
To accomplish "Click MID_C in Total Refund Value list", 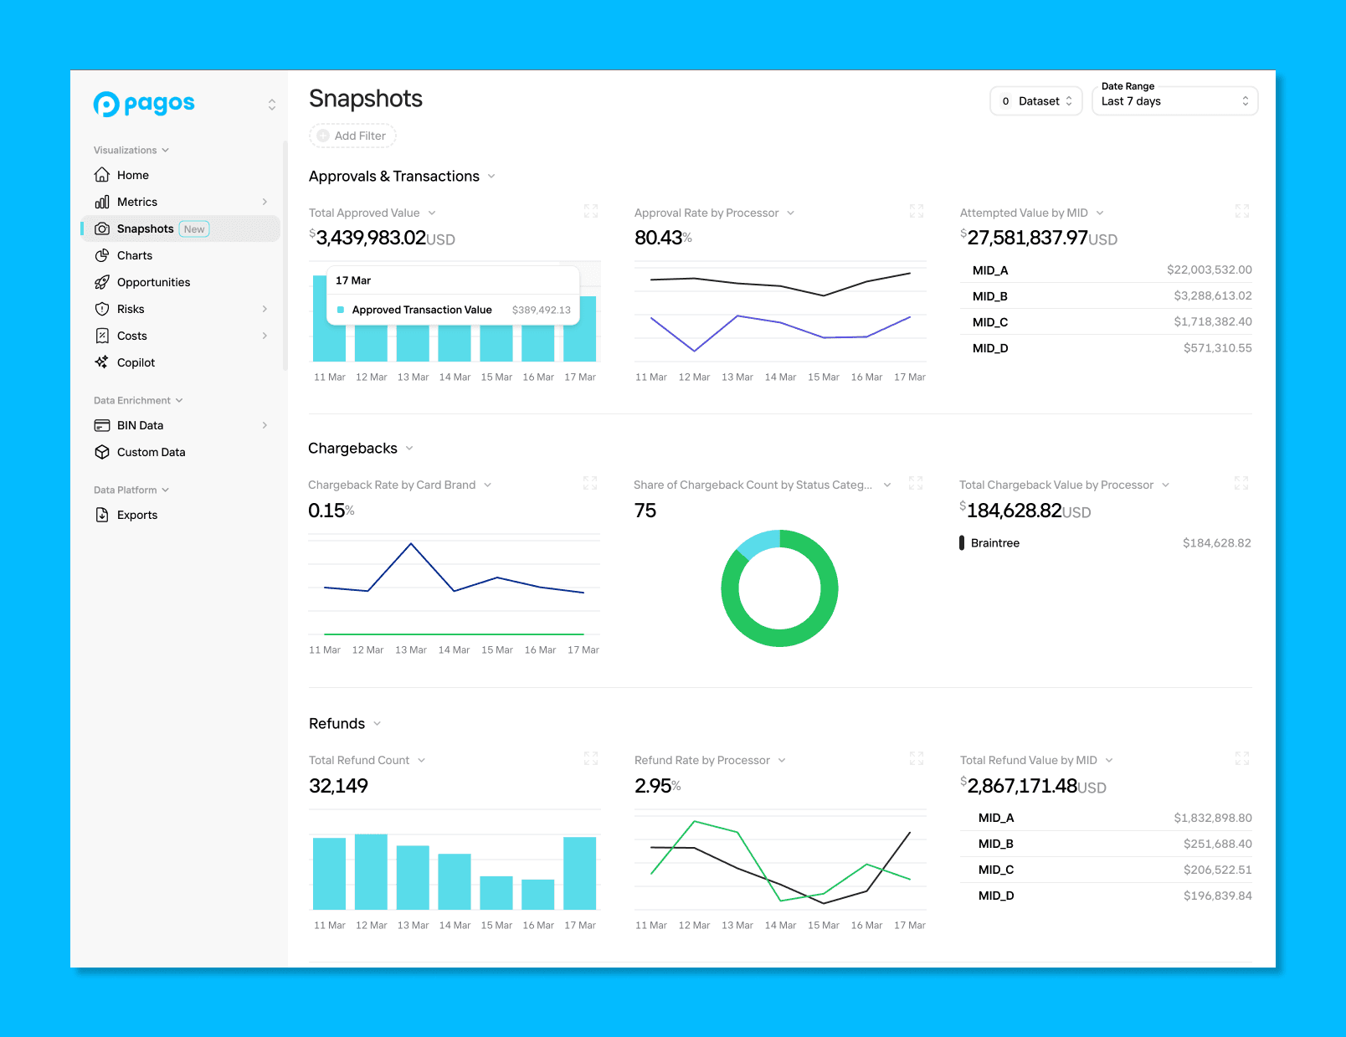I will click(x=996, y=870).
